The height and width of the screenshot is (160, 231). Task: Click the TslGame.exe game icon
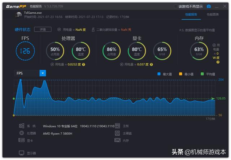(18, 14)
